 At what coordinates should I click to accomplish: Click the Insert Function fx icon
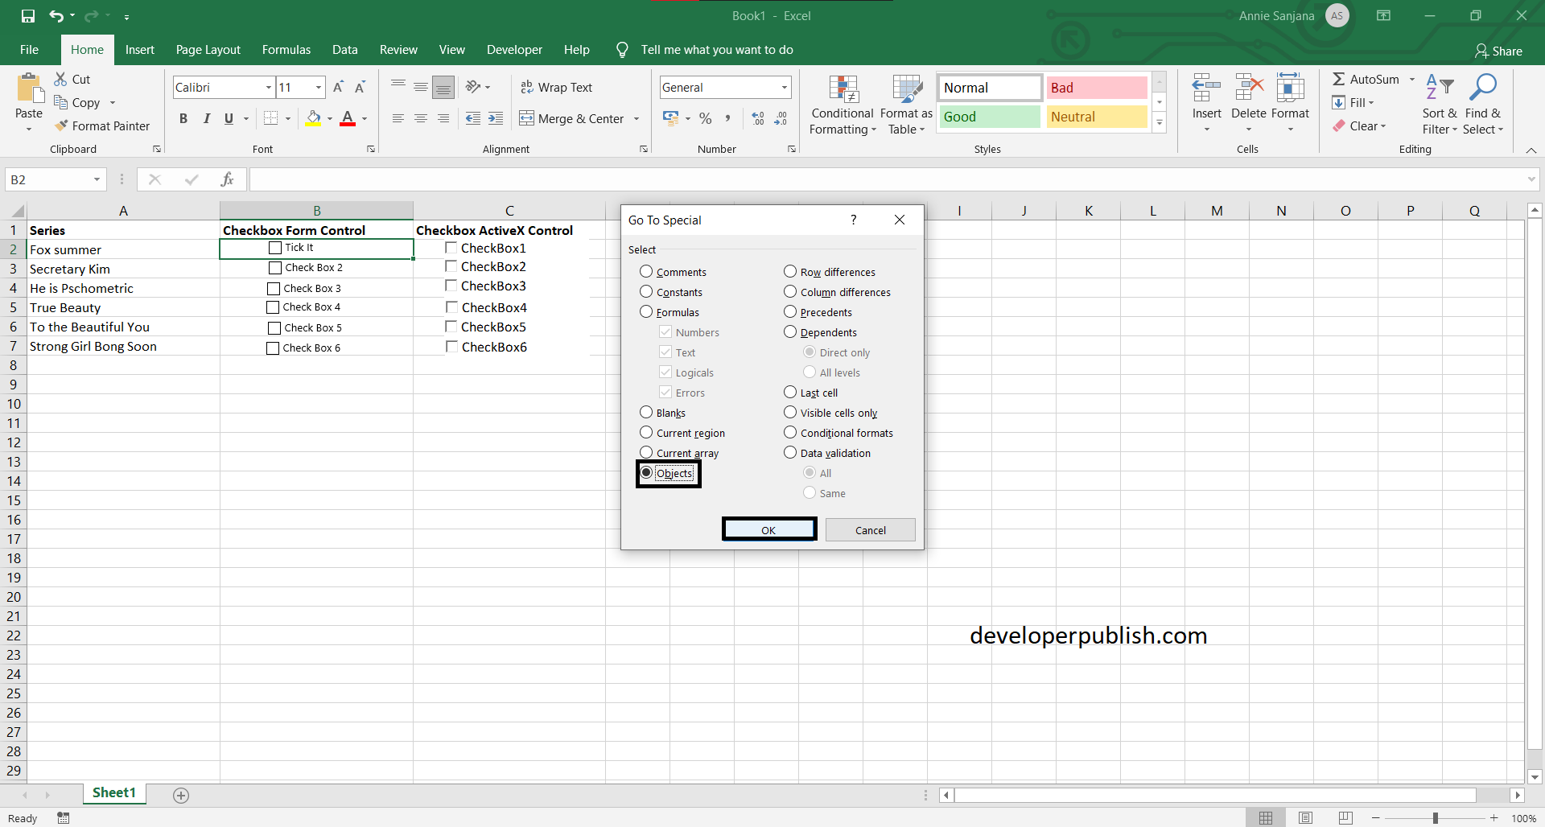pos(228,179)
